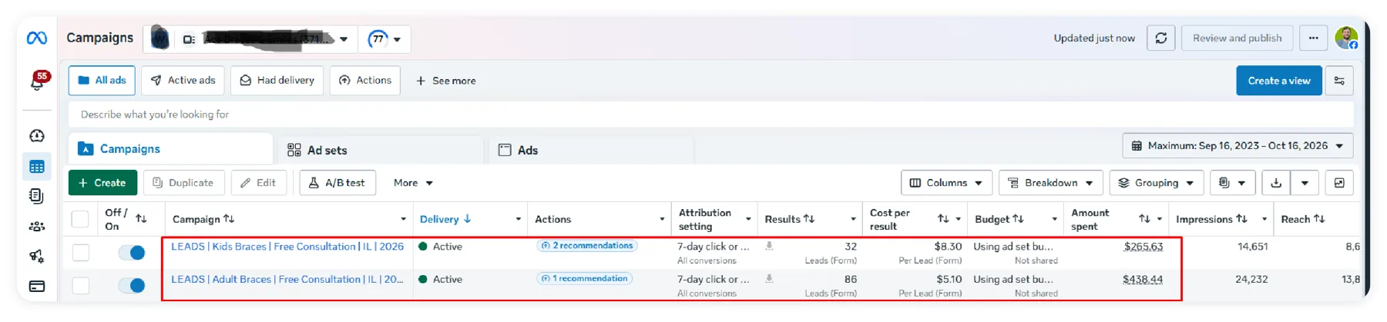Screen dimensions: 1387x322
Task: Click See more views
Action: tap(445, 81)
